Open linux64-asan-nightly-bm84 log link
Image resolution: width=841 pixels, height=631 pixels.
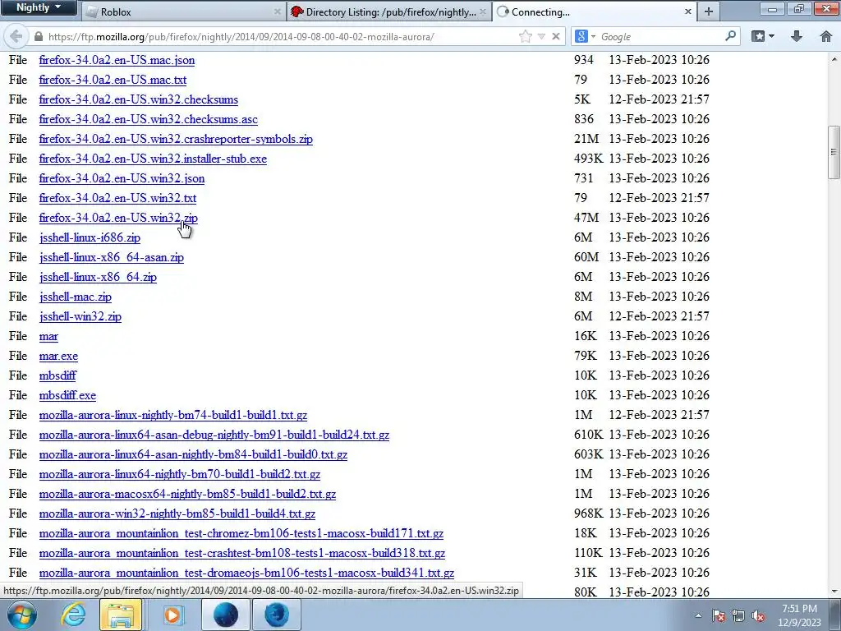coord(193,454)
